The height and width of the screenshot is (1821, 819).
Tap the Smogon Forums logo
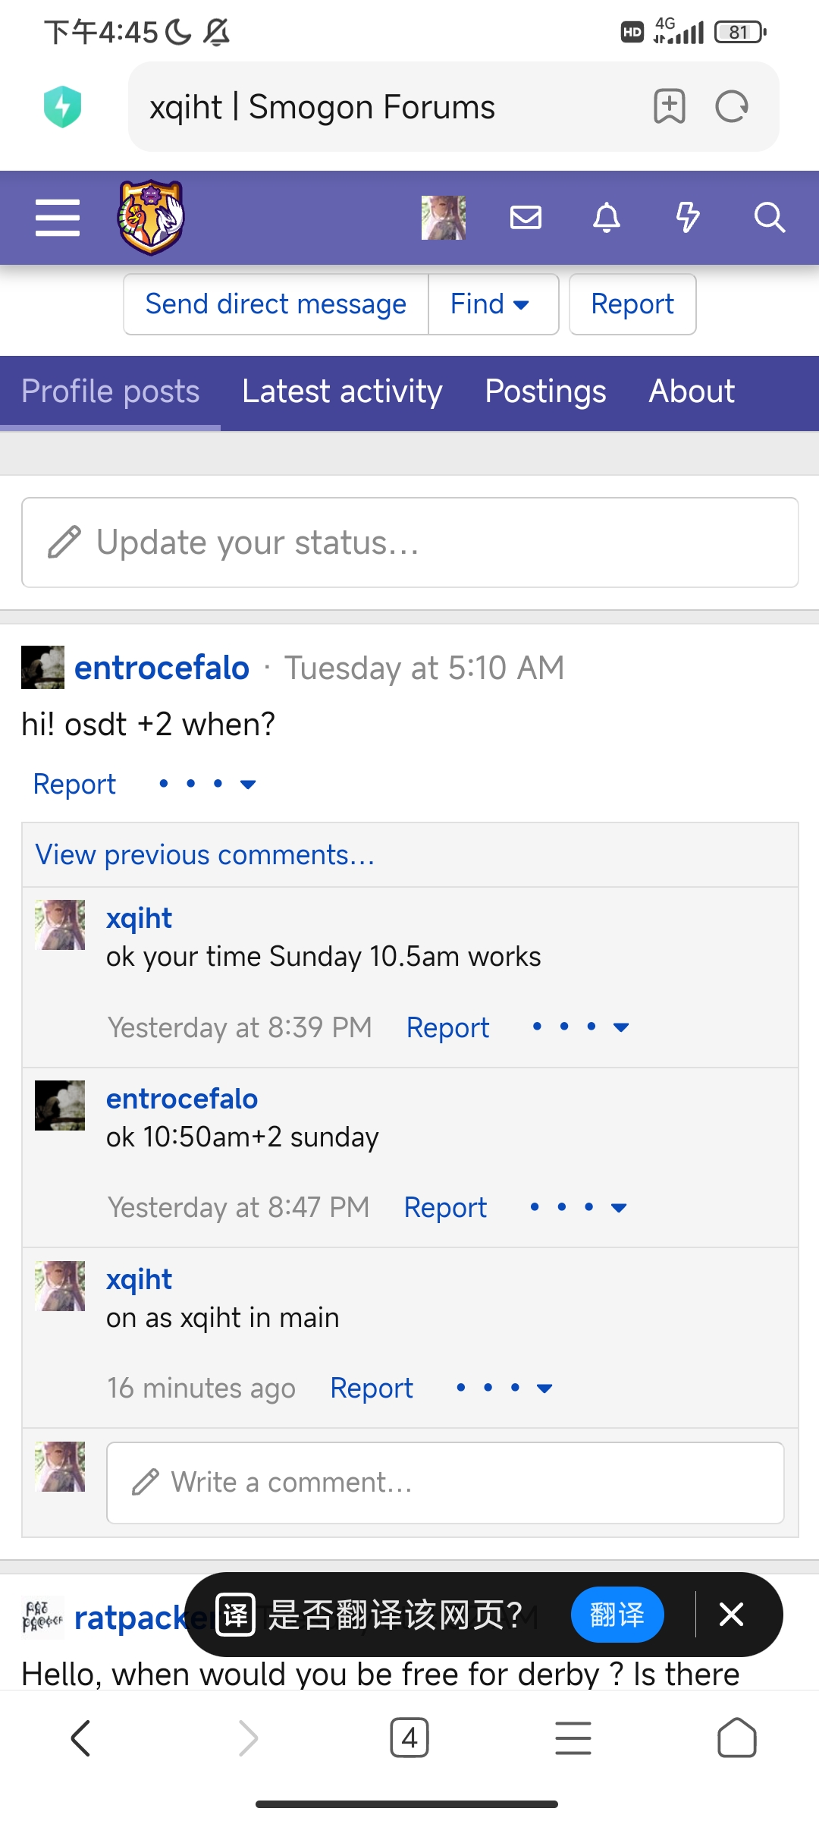(x=151, y=218)
